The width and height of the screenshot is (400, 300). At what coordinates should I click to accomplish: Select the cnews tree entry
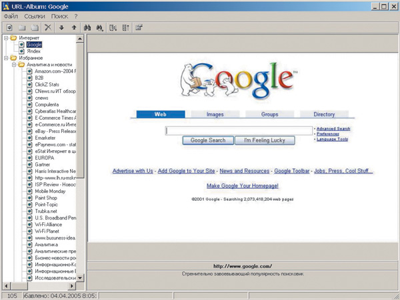(x=41, y=98)
